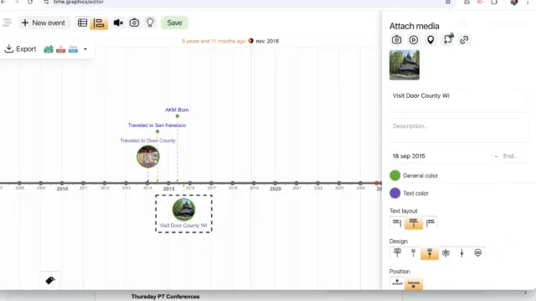Attach a map location pin
The width and height of the screenshot is (536, 301).
430,40
